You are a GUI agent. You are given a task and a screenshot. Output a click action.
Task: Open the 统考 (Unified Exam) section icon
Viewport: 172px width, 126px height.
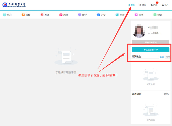[x=136, y=15]
